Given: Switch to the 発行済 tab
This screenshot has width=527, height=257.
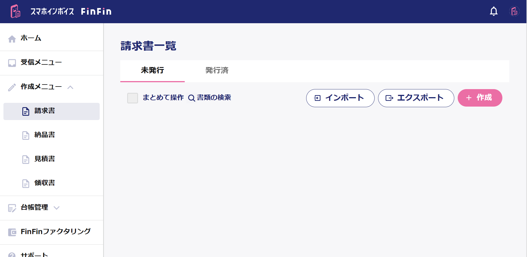Looking at the screenshot, I should point(217,70).
